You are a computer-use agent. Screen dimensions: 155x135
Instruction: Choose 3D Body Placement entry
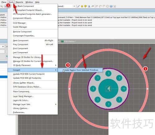(33, 65)
